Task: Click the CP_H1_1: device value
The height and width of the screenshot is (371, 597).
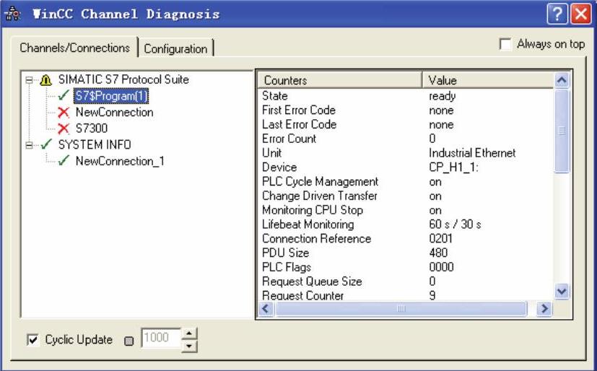Action: point(453,167)
